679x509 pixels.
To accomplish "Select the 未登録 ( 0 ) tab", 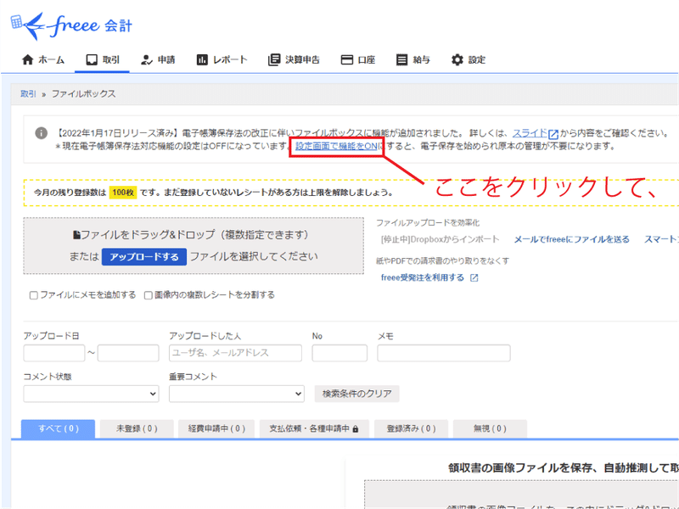I will [137, 429].
